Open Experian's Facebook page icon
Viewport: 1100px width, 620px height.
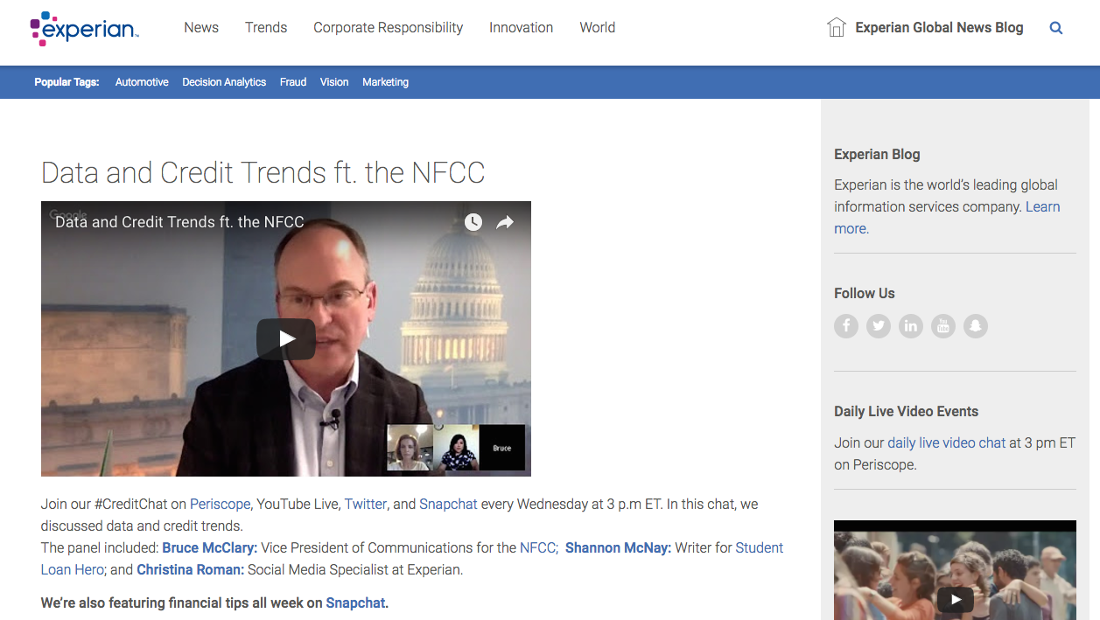point(846,326)
